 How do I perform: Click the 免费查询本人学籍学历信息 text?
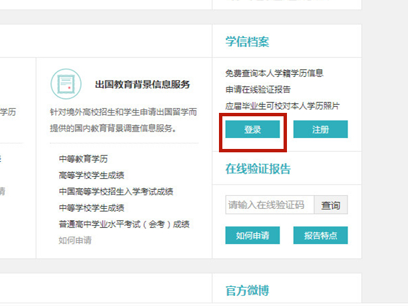click(274, 73)
